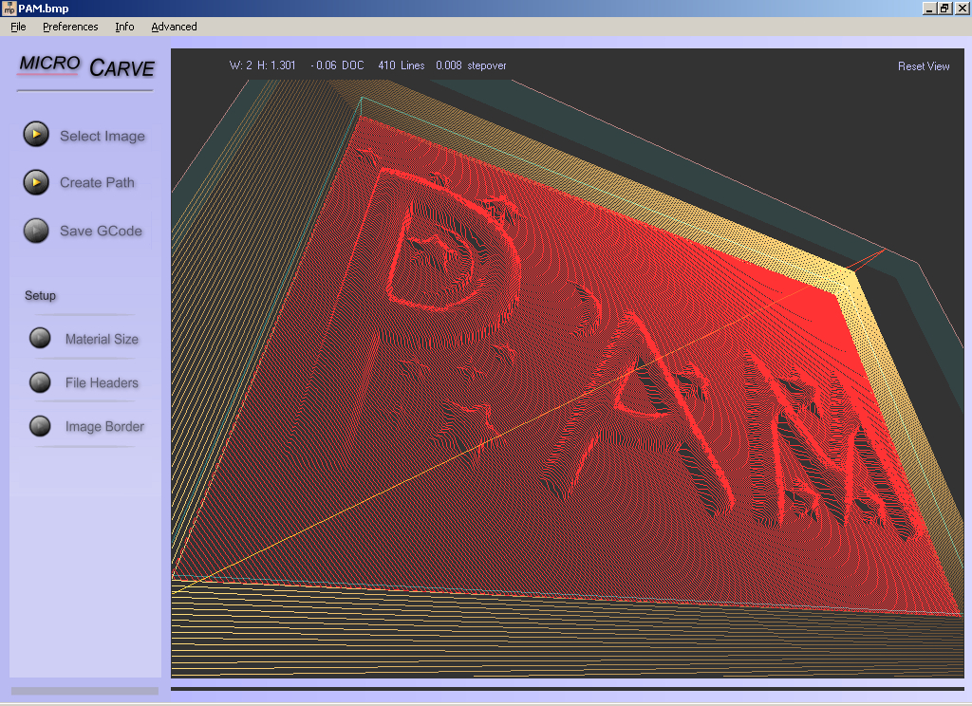Image resolution: width=972 pixels, height=706 pixels.
Task: Click the Create Path play icon
Action: pos(36,182)
